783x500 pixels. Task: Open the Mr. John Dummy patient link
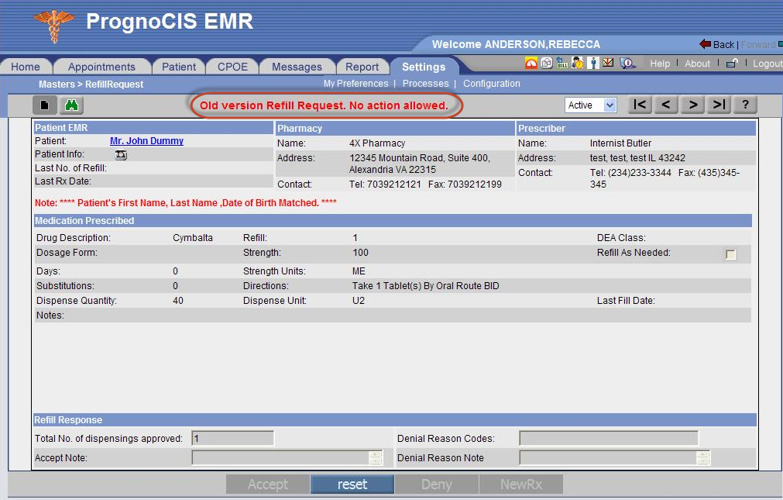(x=147, y=141)
